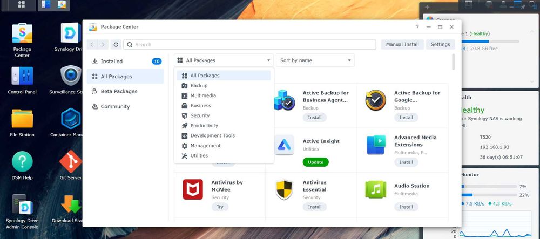This screenshot has width=540, height=239.
Task: Choose Development Tools from the category list
Action: tap(224, 135)
